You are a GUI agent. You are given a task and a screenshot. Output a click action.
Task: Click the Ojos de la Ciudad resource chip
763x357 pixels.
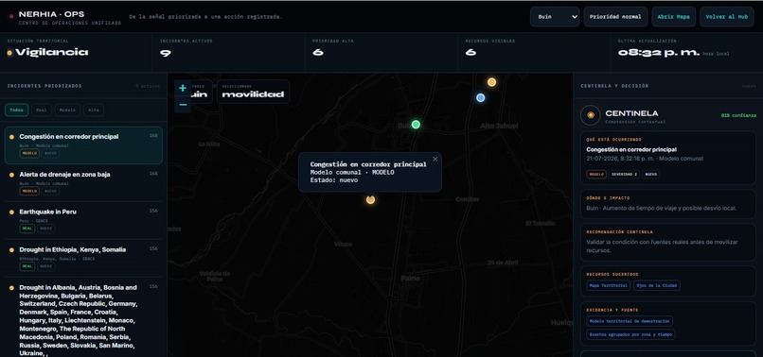[657, 285]
